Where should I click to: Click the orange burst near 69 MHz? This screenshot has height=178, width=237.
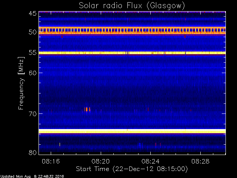[x=87, y=109]
